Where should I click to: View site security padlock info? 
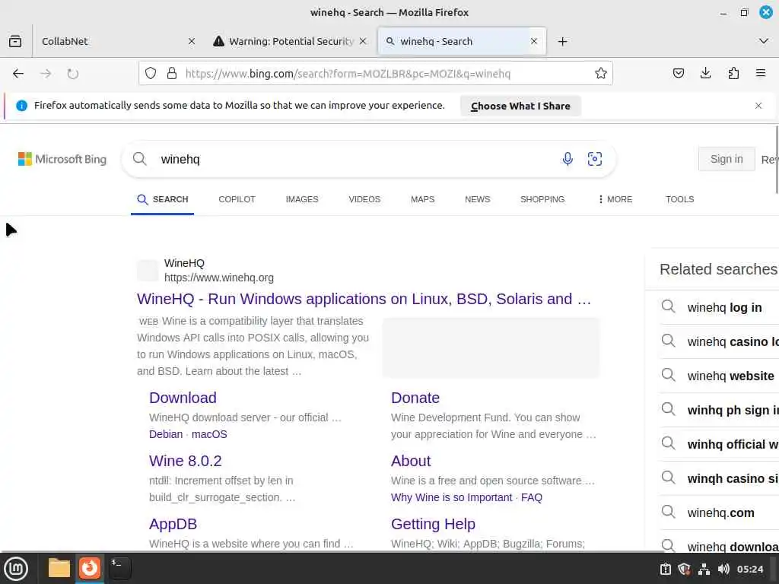point(172,74)
